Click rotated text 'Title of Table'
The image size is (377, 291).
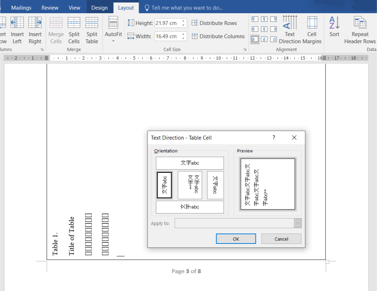pyautogui.click(x=71, y=236)
